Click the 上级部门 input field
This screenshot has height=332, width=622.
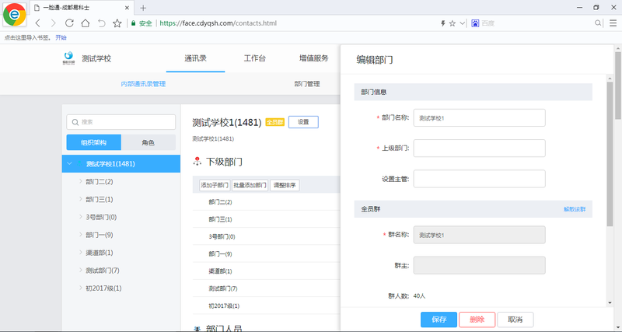(479, 148)
